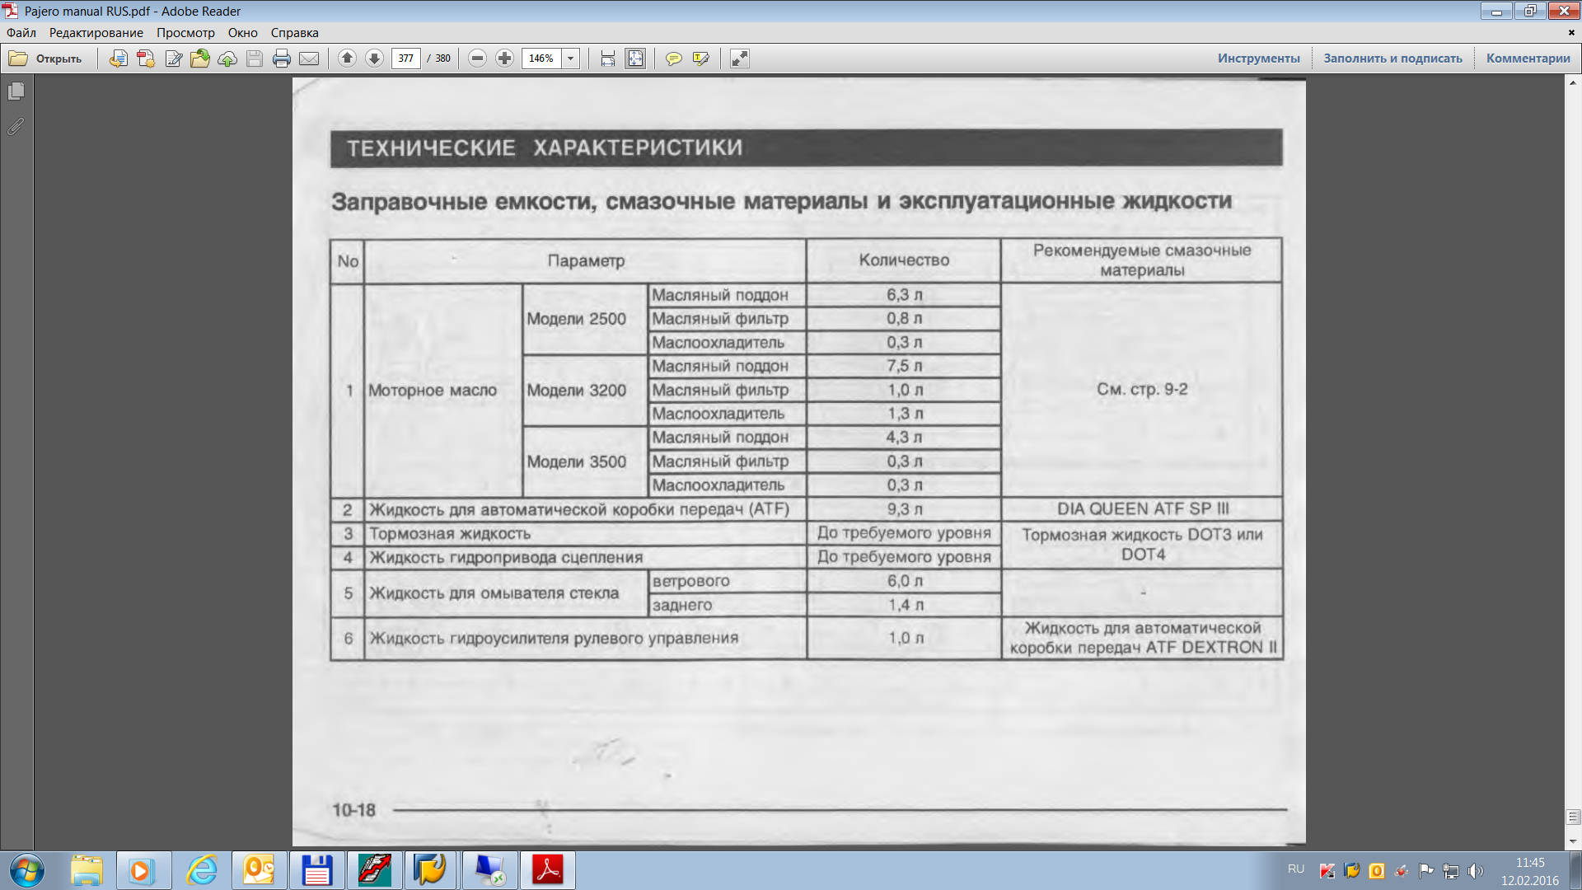The width and height of the screenshot is (1582, 890).
Task: Zoom in with the plus button
Action: pos(504,59)
